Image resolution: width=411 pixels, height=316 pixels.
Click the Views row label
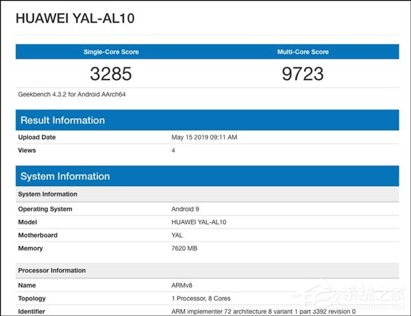[27, 150]
